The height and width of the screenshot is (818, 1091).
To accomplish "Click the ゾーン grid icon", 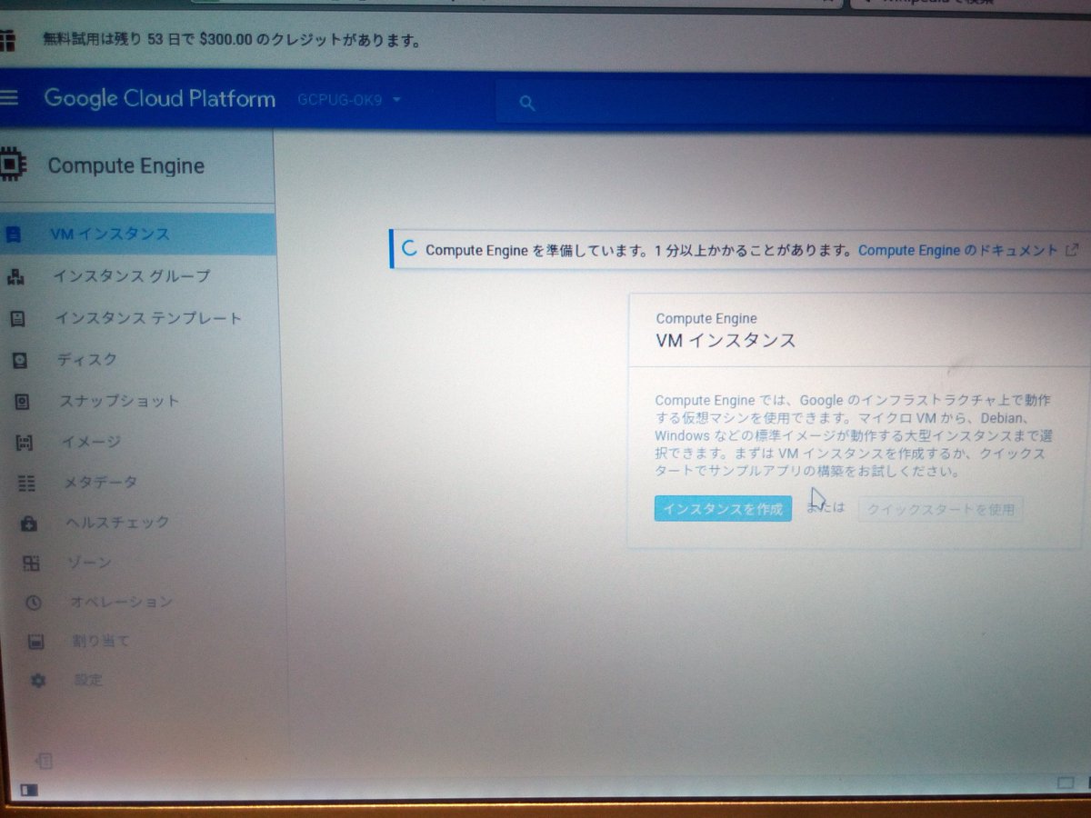I will tap(31, 564).
